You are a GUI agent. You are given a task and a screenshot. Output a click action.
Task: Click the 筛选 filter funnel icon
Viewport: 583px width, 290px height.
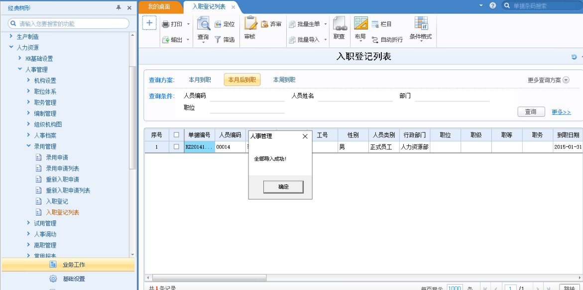coord(218,39)
